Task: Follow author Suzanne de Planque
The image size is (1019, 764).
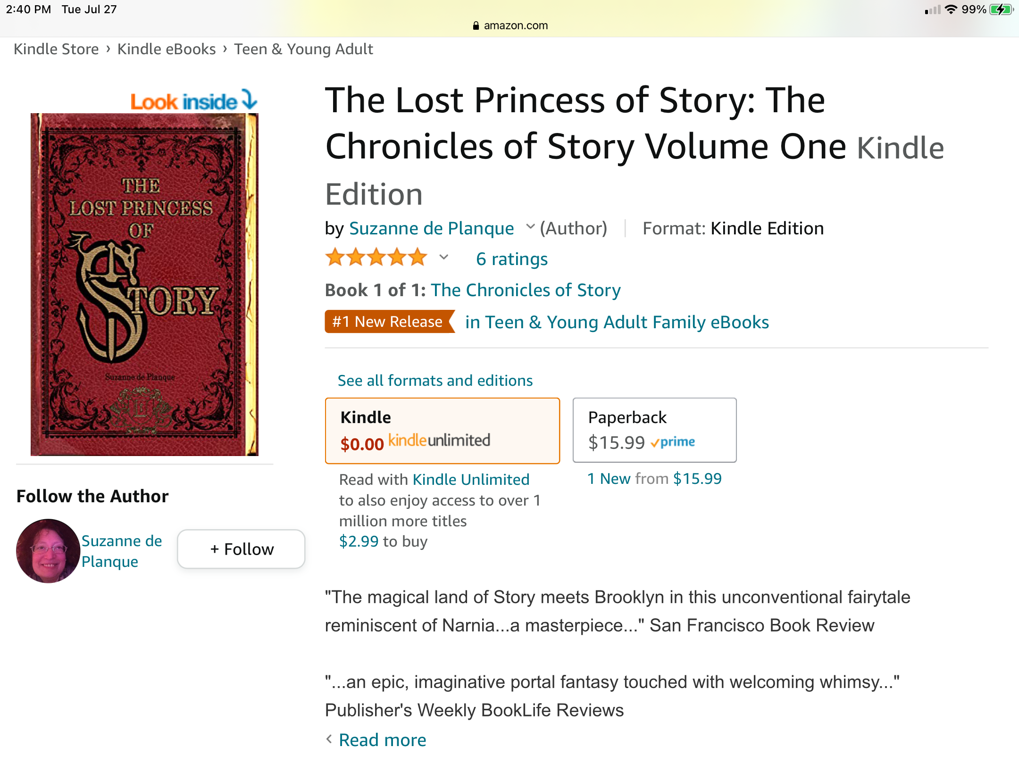Action: [241, 549]
